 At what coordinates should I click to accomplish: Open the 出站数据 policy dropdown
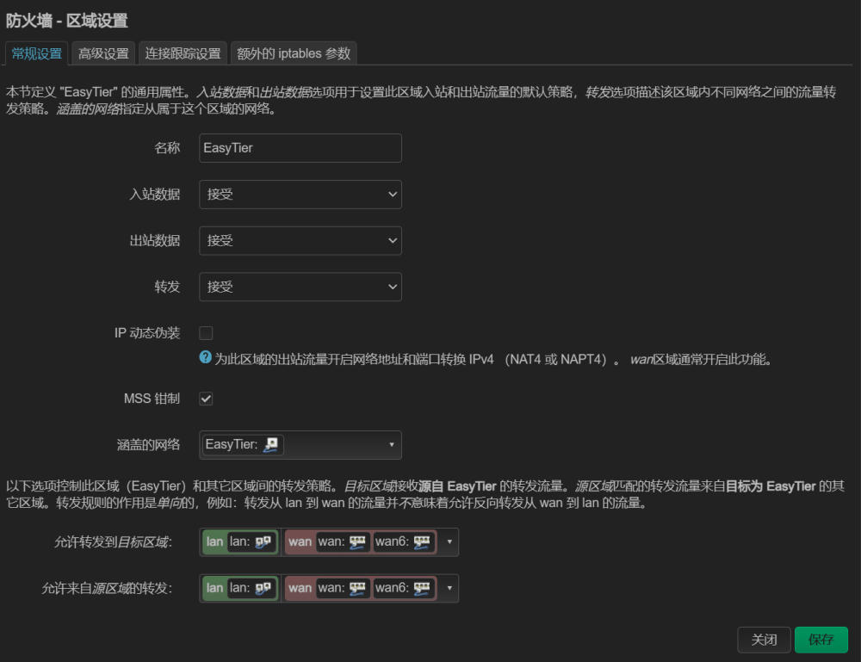[300, 240]
